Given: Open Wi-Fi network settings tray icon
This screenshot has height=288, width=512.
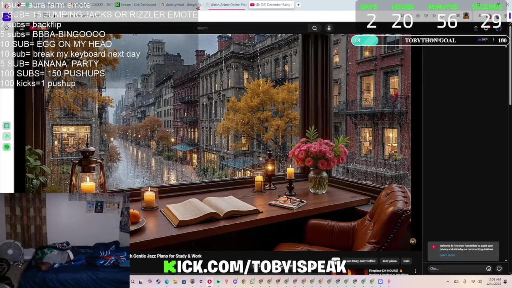Looking at the screenshot, I should pos(473,282).
